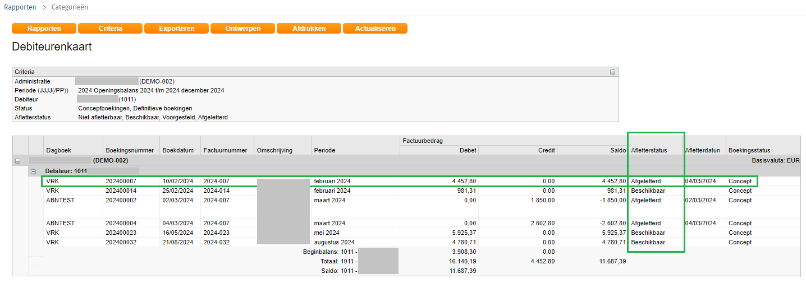Viewport: 806px width, 283px height.
Task: Click booking number 202400014 in table
Action: (121, 191)
